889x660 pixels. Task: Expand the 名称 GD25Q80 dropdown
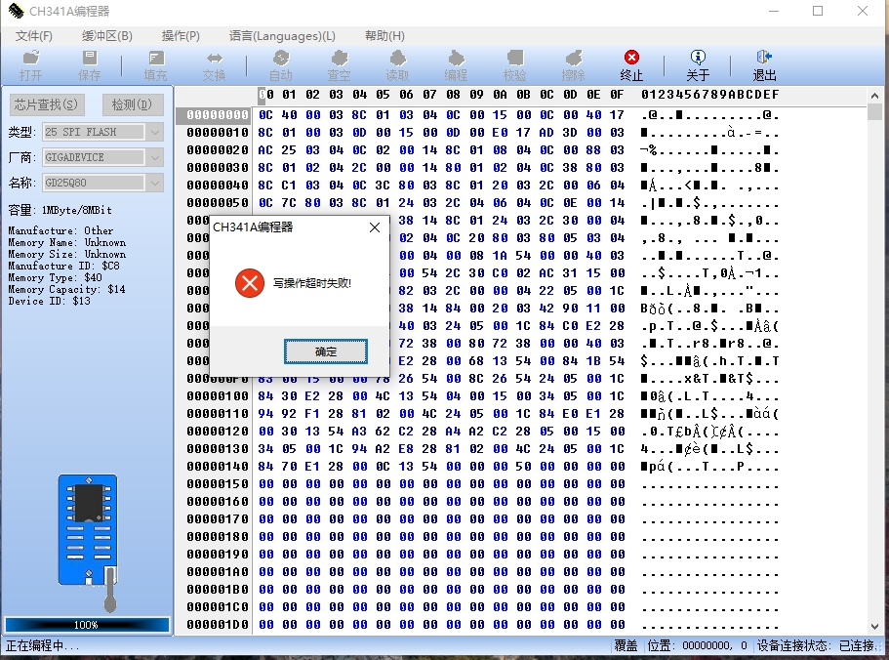[x=155, y=183]
